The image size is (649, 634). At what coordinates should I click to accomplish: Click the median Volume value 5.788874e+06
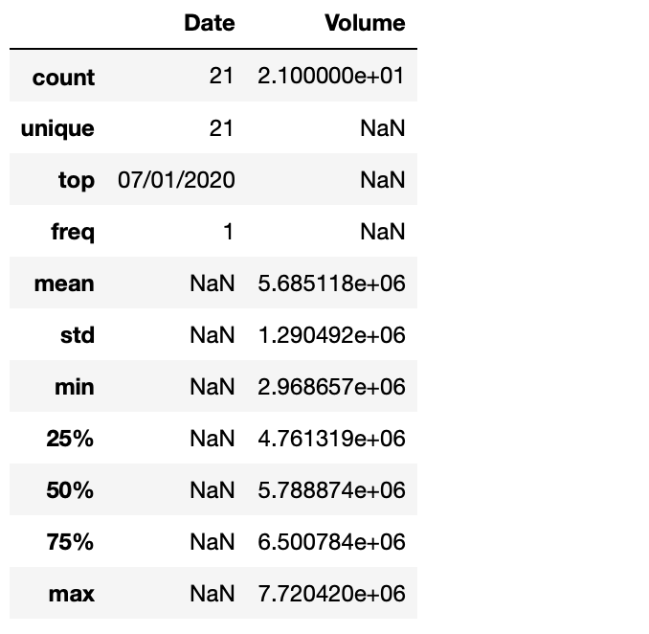[331, 491]
